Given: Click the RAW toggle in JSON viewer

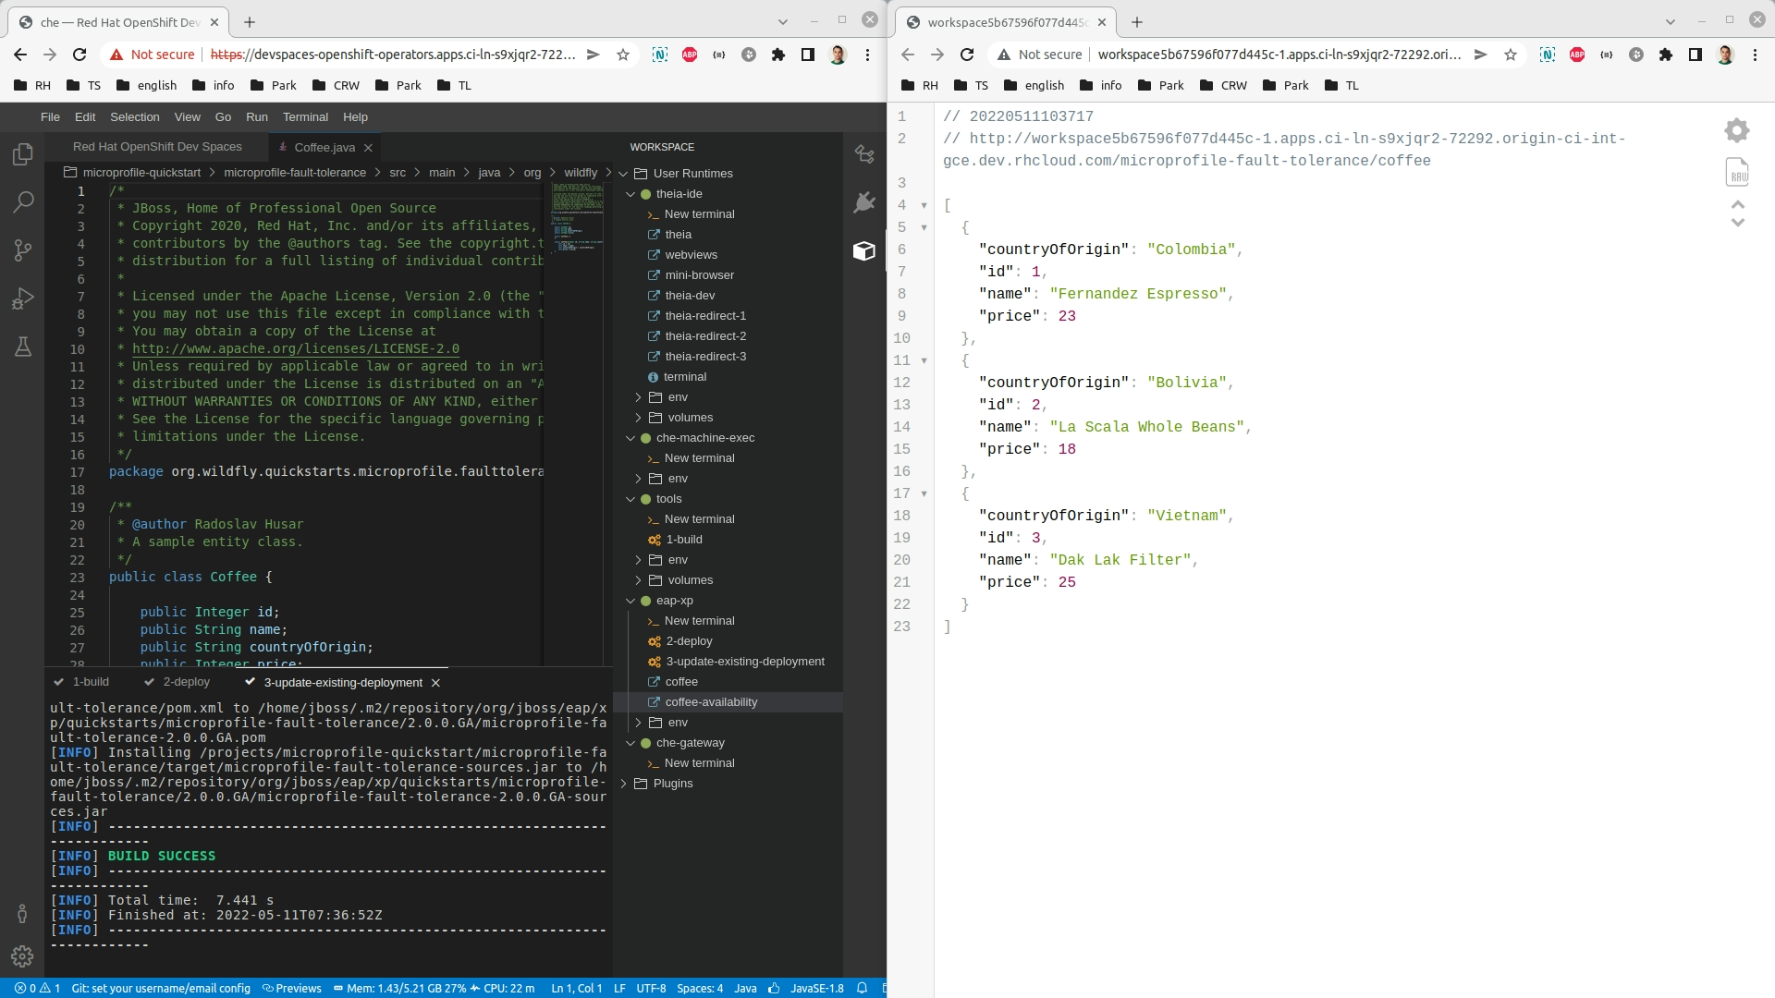Looking at the screenshot, I should tap(1737, 173).
